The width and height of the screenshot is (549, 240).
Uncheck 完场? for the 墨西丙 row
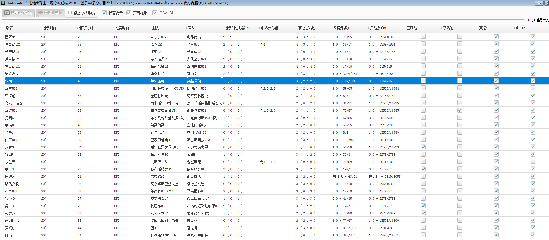[x=496, y=37]
